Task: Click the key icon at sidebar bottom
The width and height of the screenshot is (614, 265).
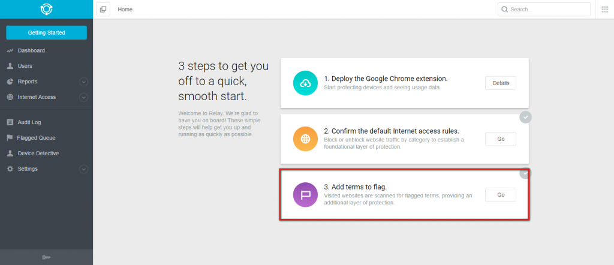Action: (x=46, y=257)
